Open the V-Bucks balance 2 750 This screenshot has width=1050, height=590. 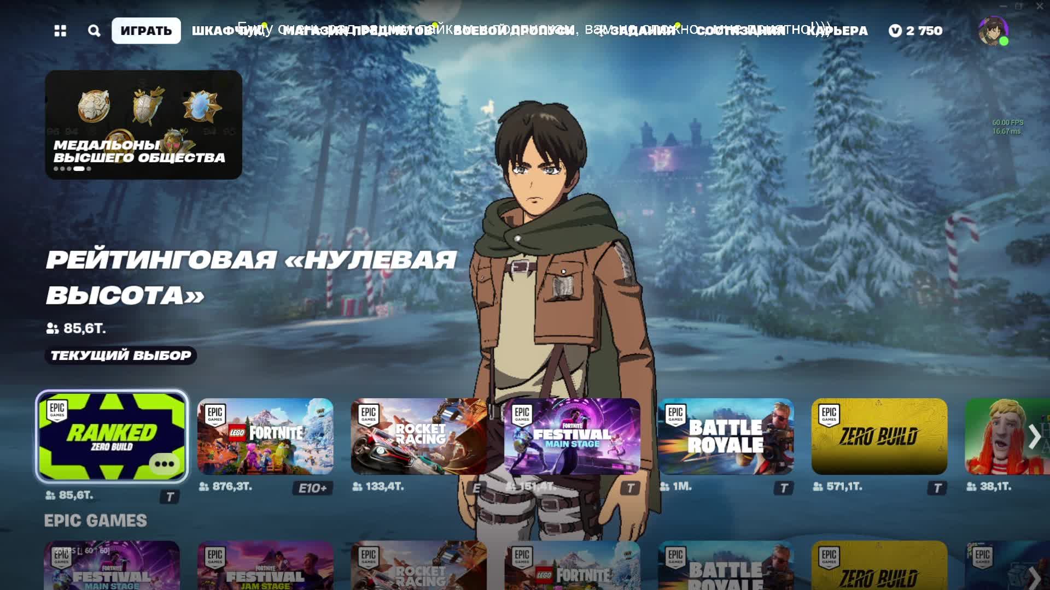[915, 31]
